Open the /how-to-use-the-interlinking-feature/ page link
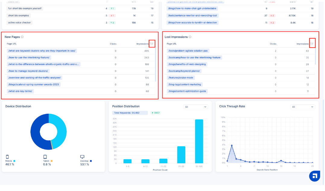Image resolution: width=325 pixels, height=191 pixels. 29,58
